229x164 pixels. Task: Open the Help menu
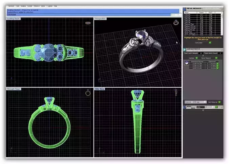[x=56, y=6]
